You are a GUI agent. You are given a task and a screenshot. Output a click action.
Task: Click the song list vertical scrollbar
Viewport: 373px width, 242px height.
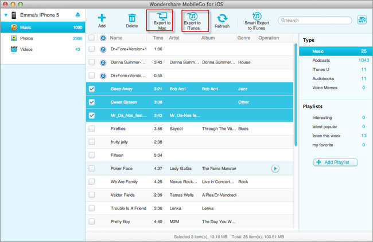click(x=296, y=95)
